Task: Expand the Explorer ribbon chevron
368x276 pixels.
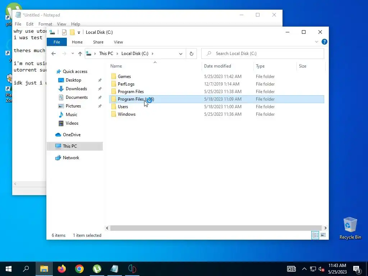Action: point(316,42)
